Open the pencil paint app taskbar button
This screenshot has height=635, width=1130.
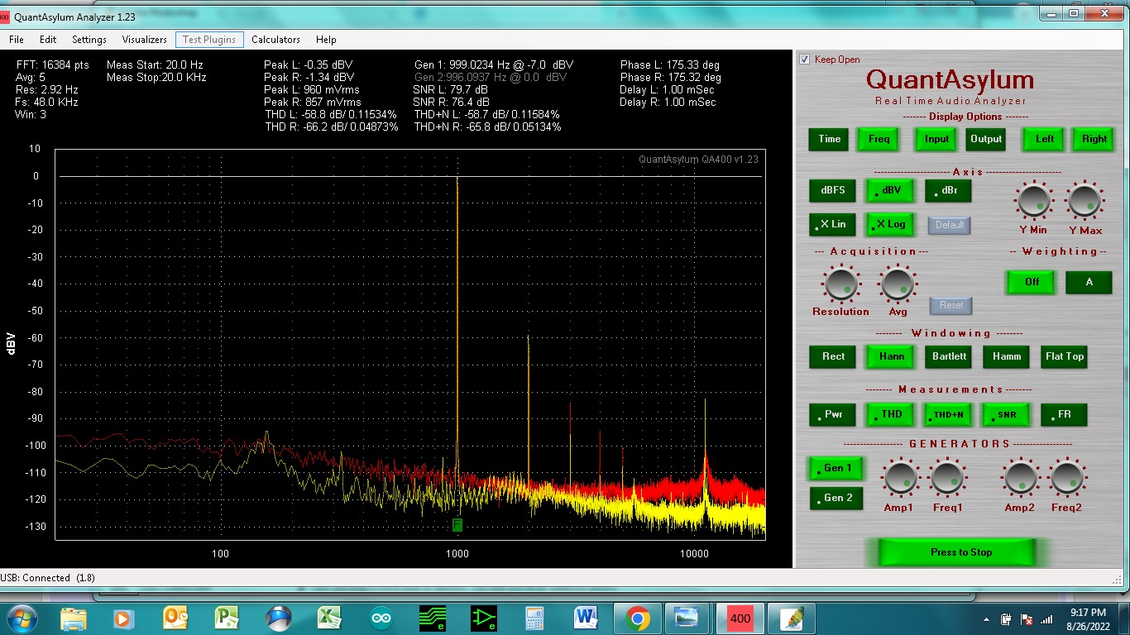[792, 618]
